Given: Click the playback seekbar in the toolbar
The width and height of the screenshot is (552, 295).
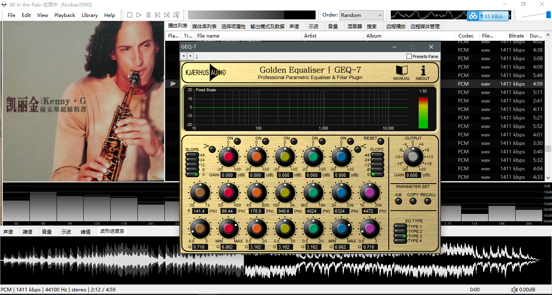Looking at the screenshot, I should coord(251,15).
